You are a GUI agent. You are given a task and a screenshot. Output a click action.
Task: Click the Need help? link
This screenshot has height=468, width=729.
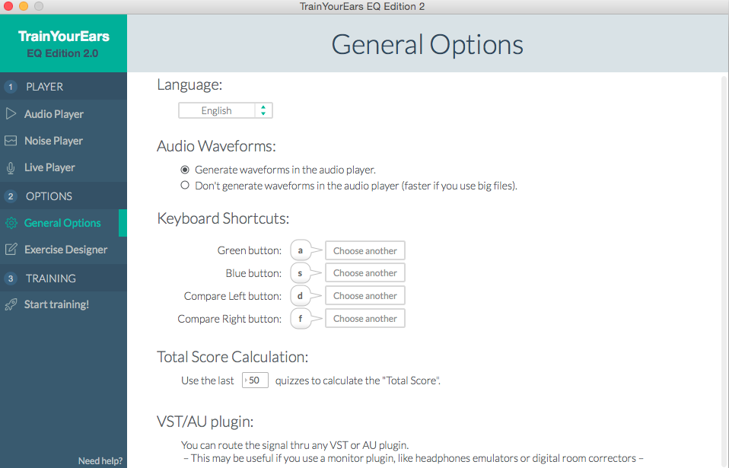click(x=100, y=461)
